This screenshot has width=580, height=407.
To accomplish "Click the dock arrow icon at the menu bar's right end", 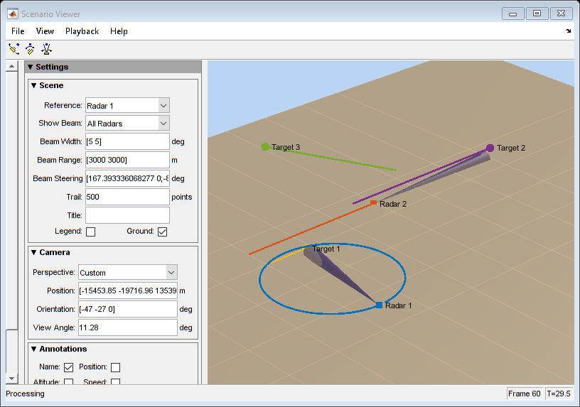I will point(568,31).
